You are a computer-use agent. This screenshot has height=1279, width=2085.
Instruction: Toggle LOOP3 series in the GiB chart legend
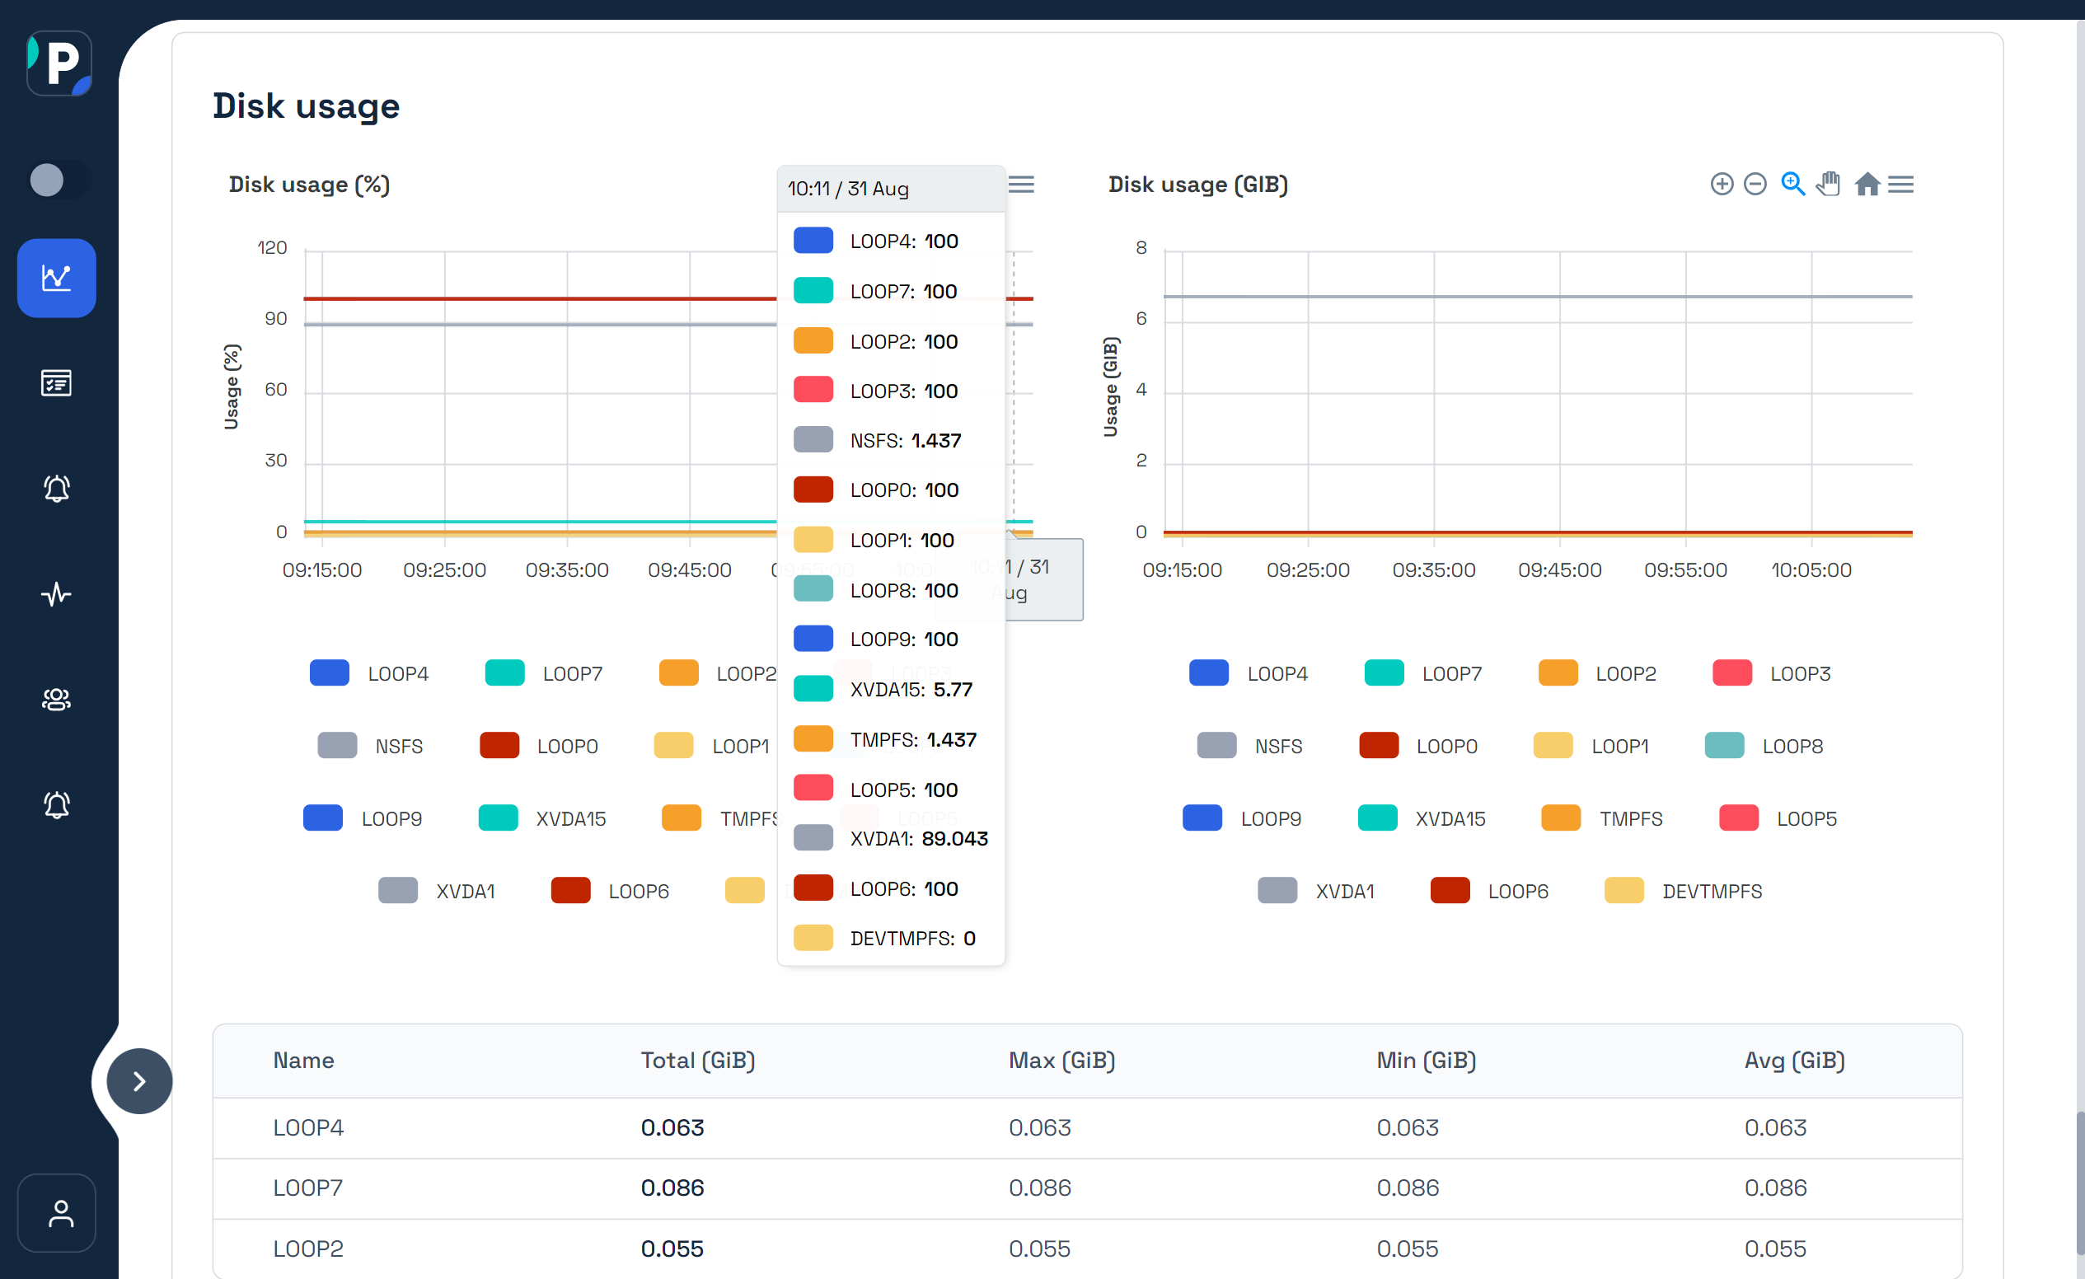click(1772, 673)
